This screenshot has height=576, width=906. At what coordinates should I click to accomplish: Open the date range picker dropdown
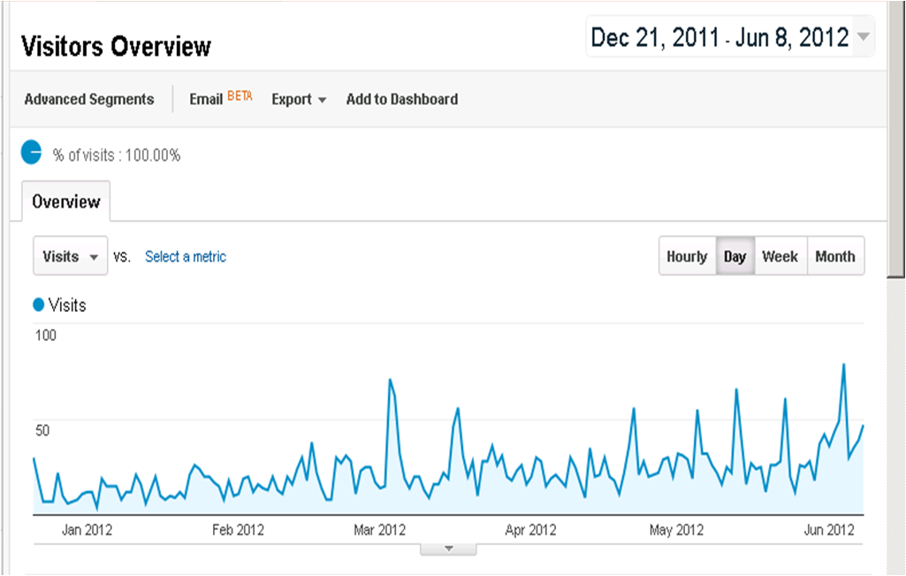coord(862,37)
